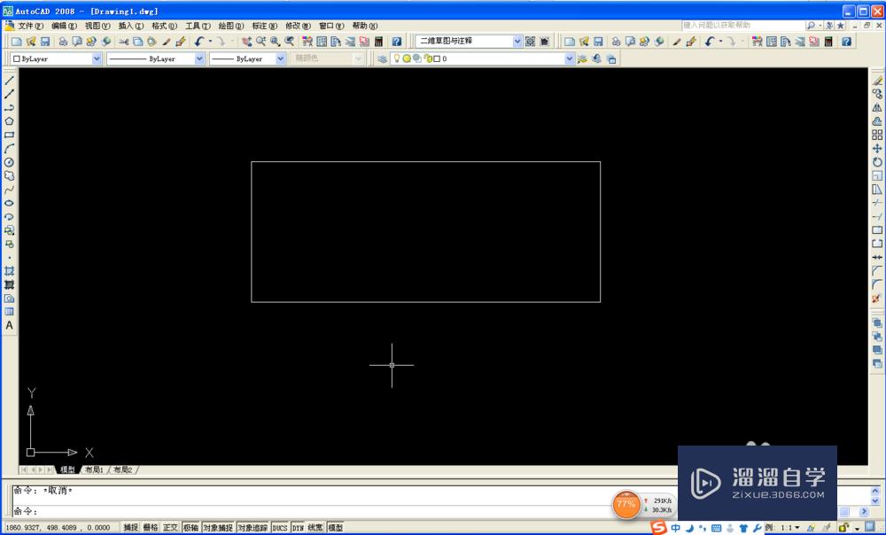Open the 二维草图与注释 workspace dropdown
The image size is (886, 535).
[517, 42]
